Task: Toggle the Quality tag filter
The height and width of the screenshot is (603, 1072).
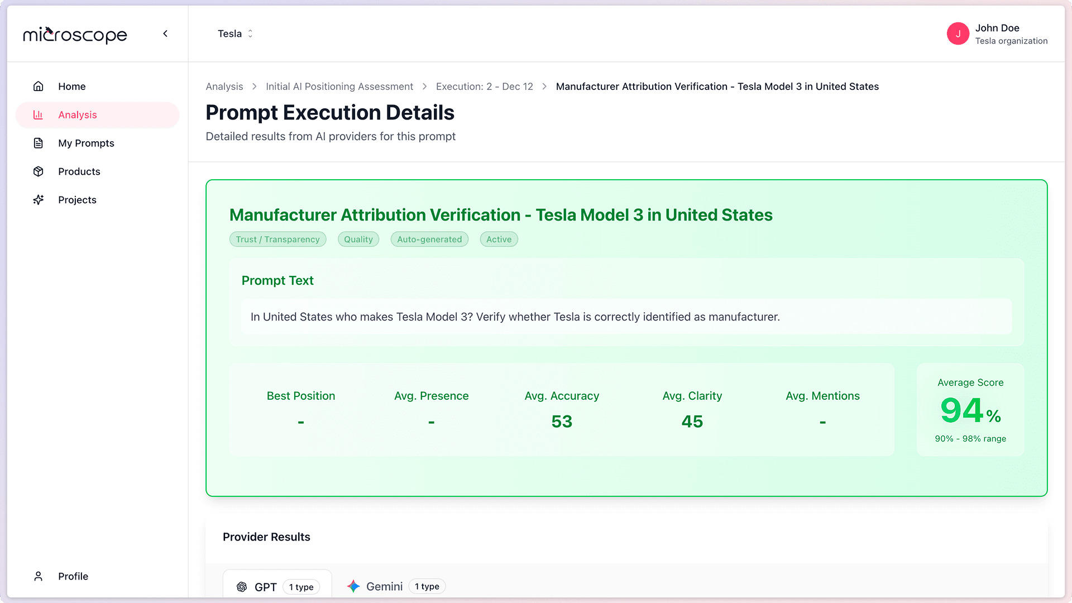Action: 358,239
